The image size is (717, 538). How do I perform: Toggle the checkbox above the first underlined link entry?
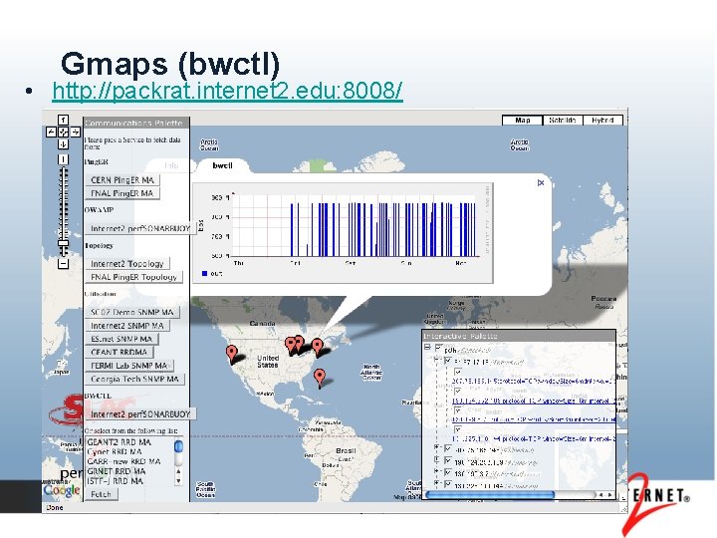(x=458, y=392)
